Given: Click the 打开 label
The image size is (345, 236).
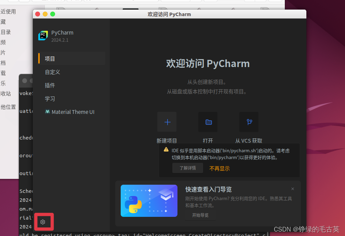Looking at the screenshot, I should click(x=208, y=141).
